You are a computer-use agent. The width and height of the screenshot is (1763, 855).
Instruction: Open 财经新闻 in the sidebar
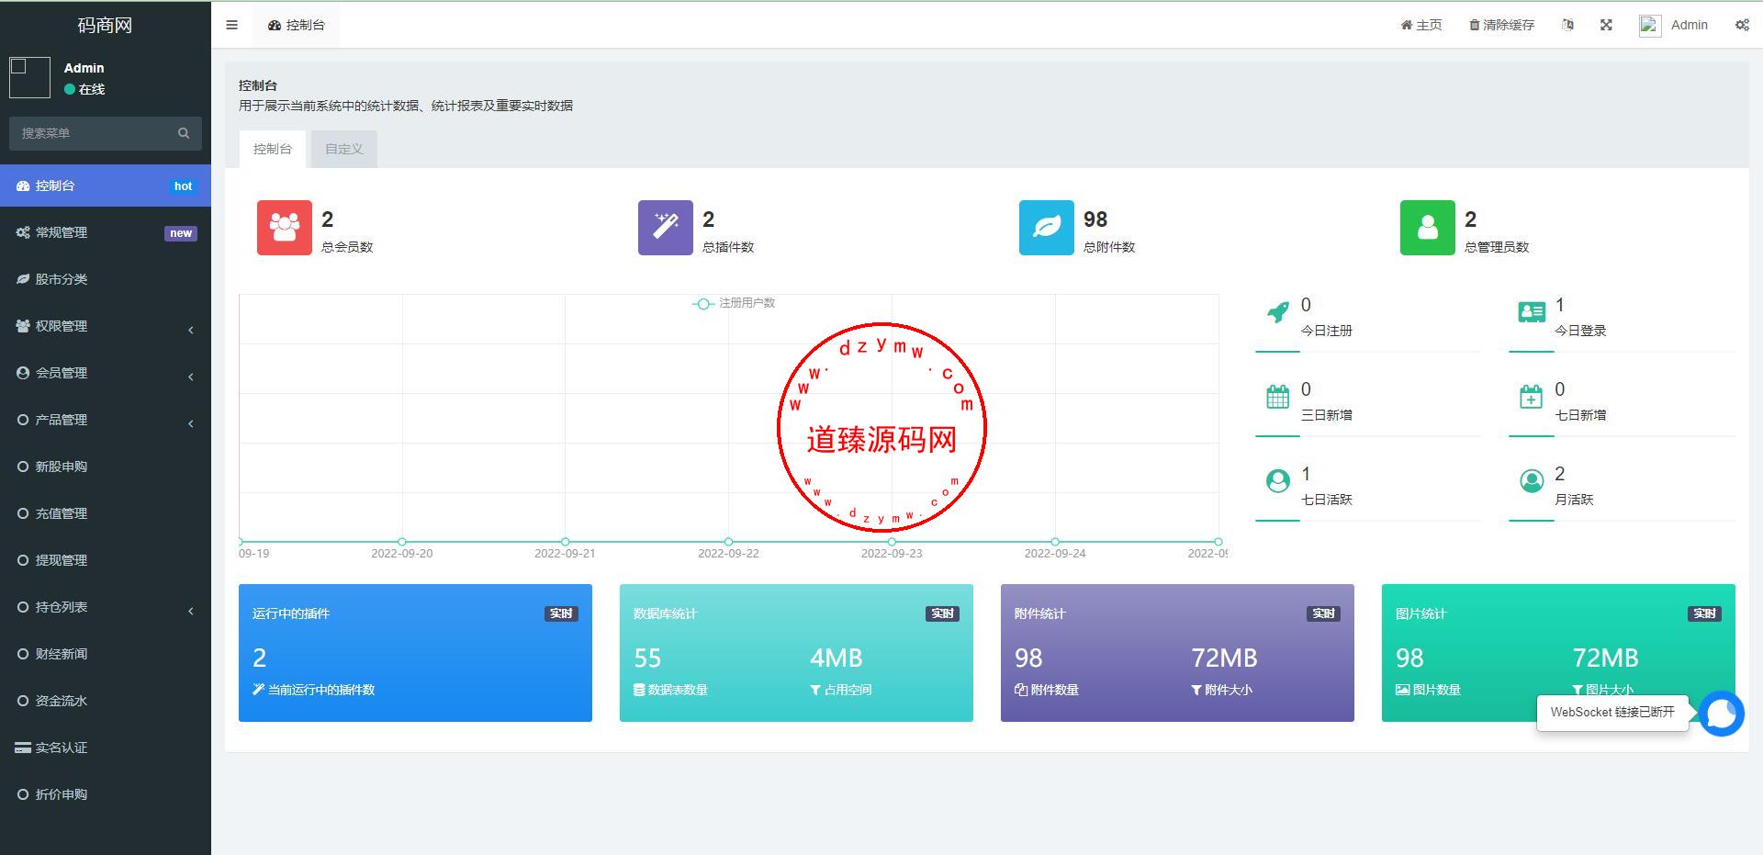click(106, 654)
